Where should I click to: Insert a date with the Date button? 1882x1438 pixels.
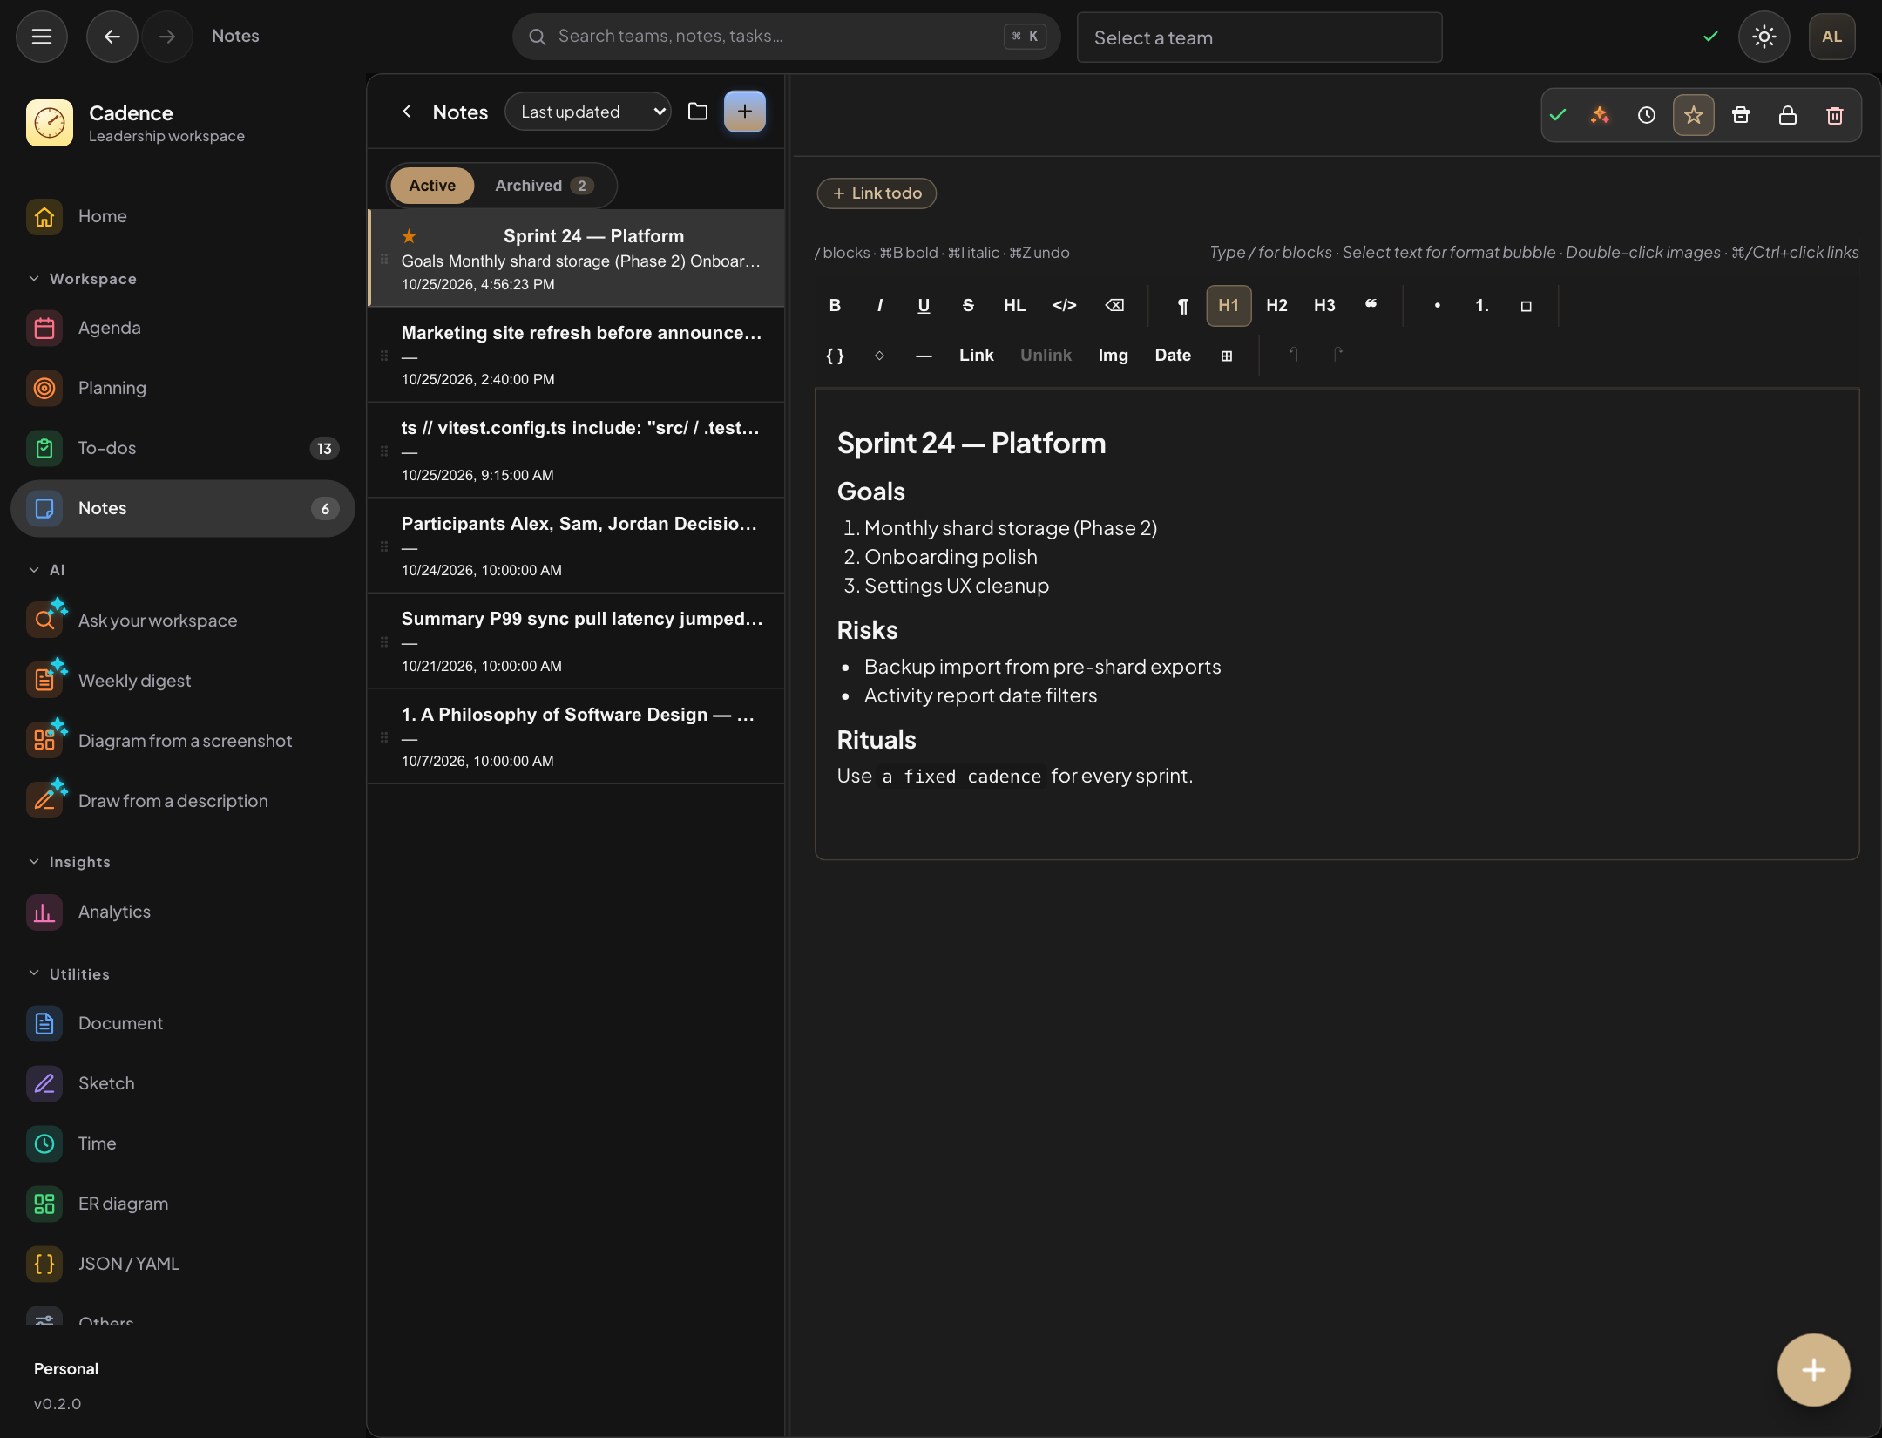pos(1173,356)
